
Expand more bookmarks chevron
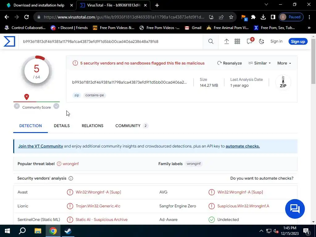309,28
